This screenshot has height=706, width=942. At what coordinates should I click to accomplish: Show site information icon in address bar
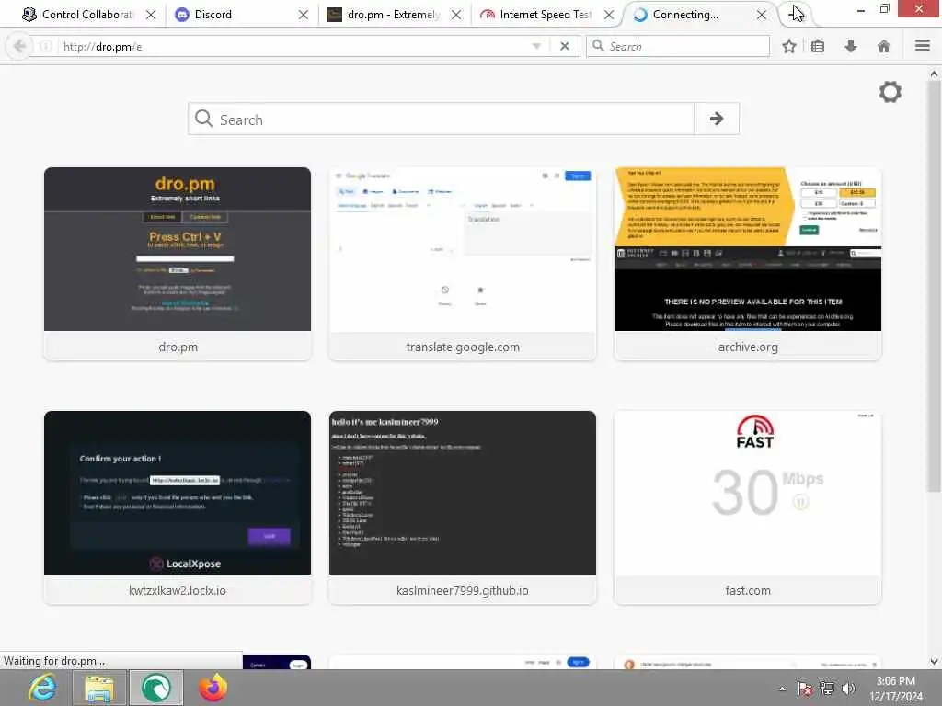pyautogui.click(x=46, y=46)
